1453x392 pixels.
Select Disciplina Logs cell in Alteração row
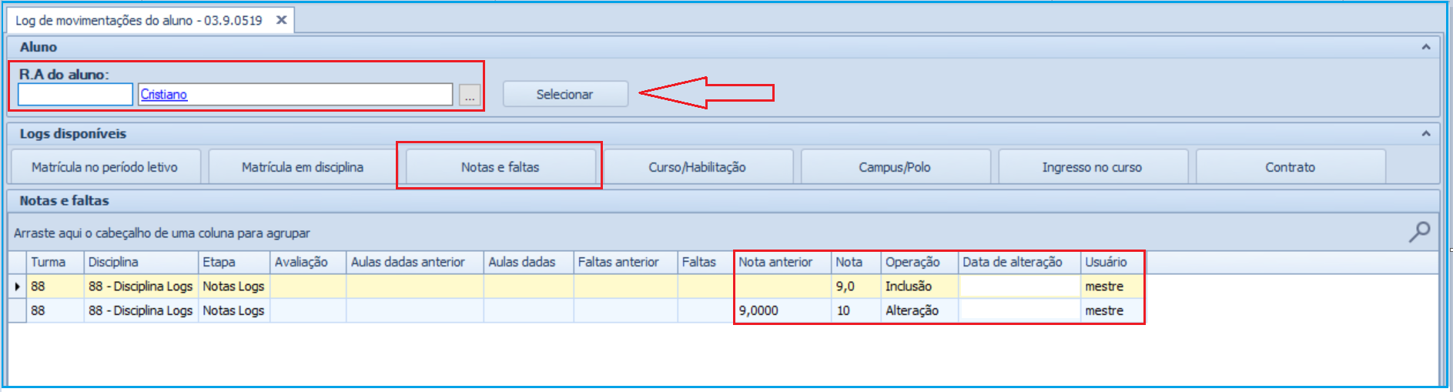[x=141, y=310]
